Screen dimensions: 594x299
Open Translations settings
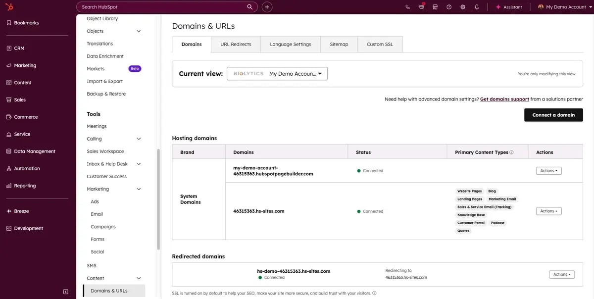coord(99,44)
